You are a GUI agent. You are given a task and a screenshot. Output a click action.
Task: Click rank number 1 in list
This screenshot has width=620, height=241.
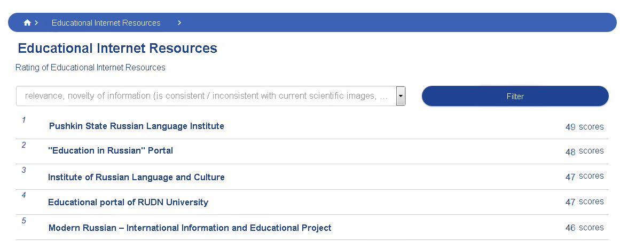click(23, 120)
